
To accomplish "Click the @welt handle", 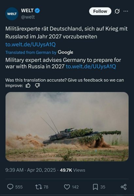I will click(28, 17).
